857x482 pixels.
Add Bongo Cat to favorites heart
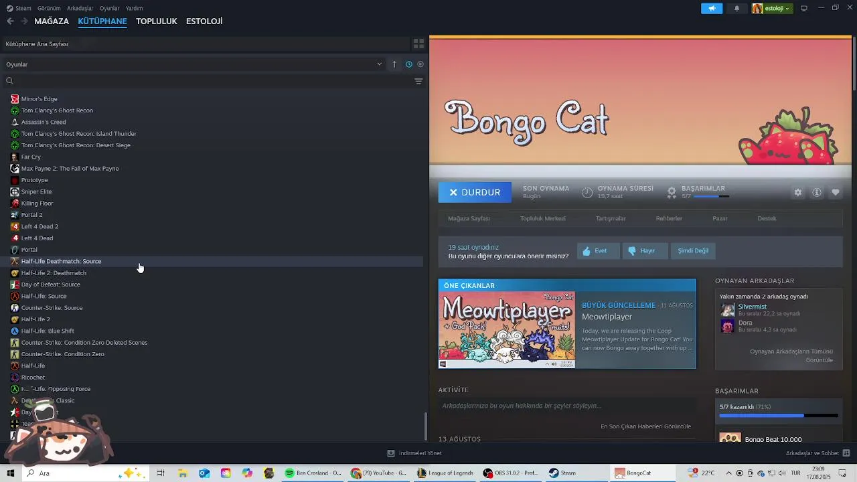coord(836,192)
